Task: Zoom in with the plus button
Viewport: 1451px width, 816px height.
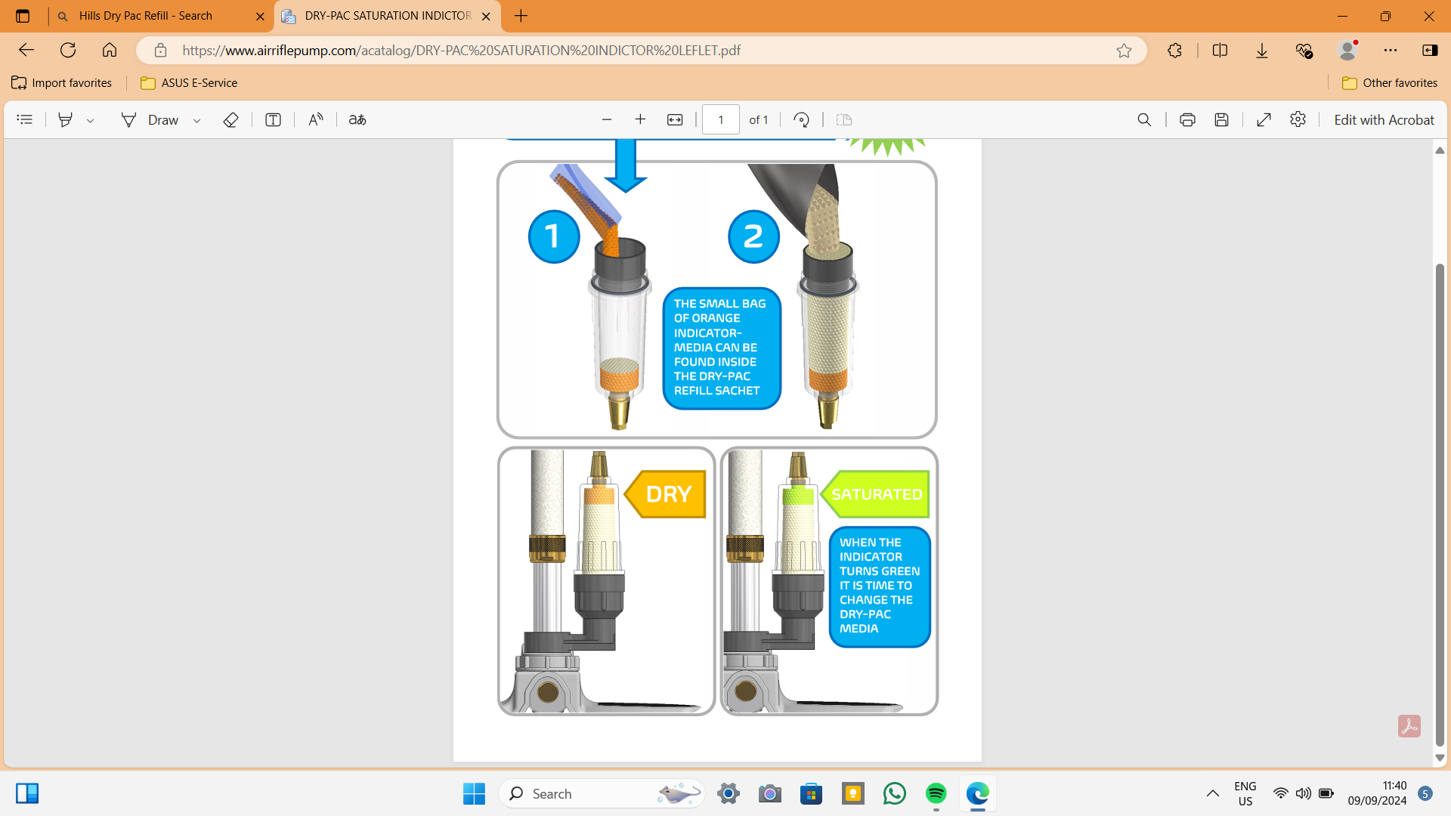Action: pos(640,119)
